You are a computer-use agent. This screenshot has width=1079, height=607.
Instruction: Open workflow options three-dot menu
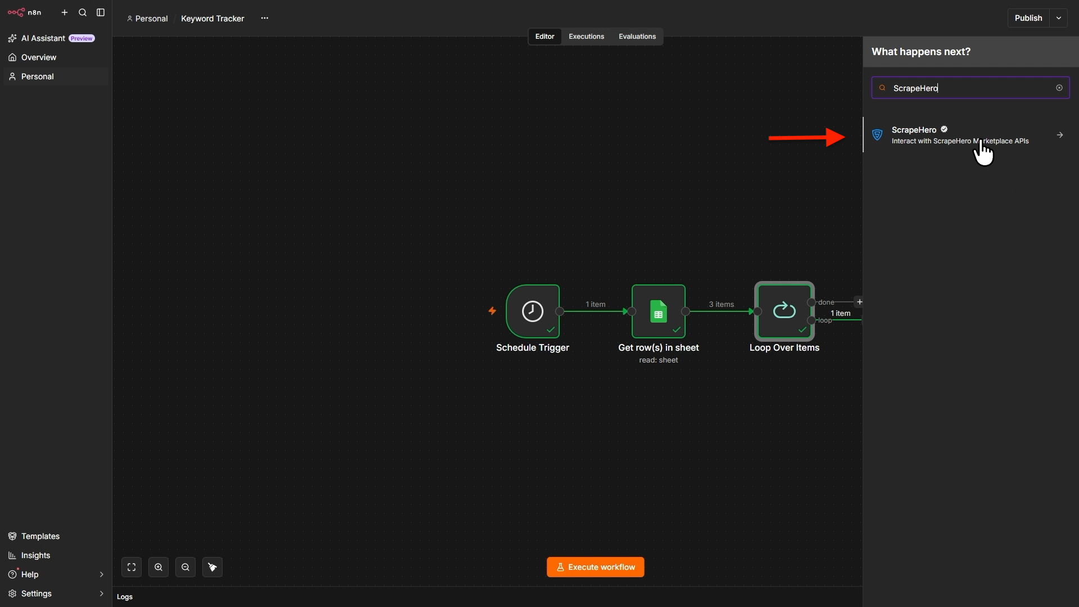(265, 18)
